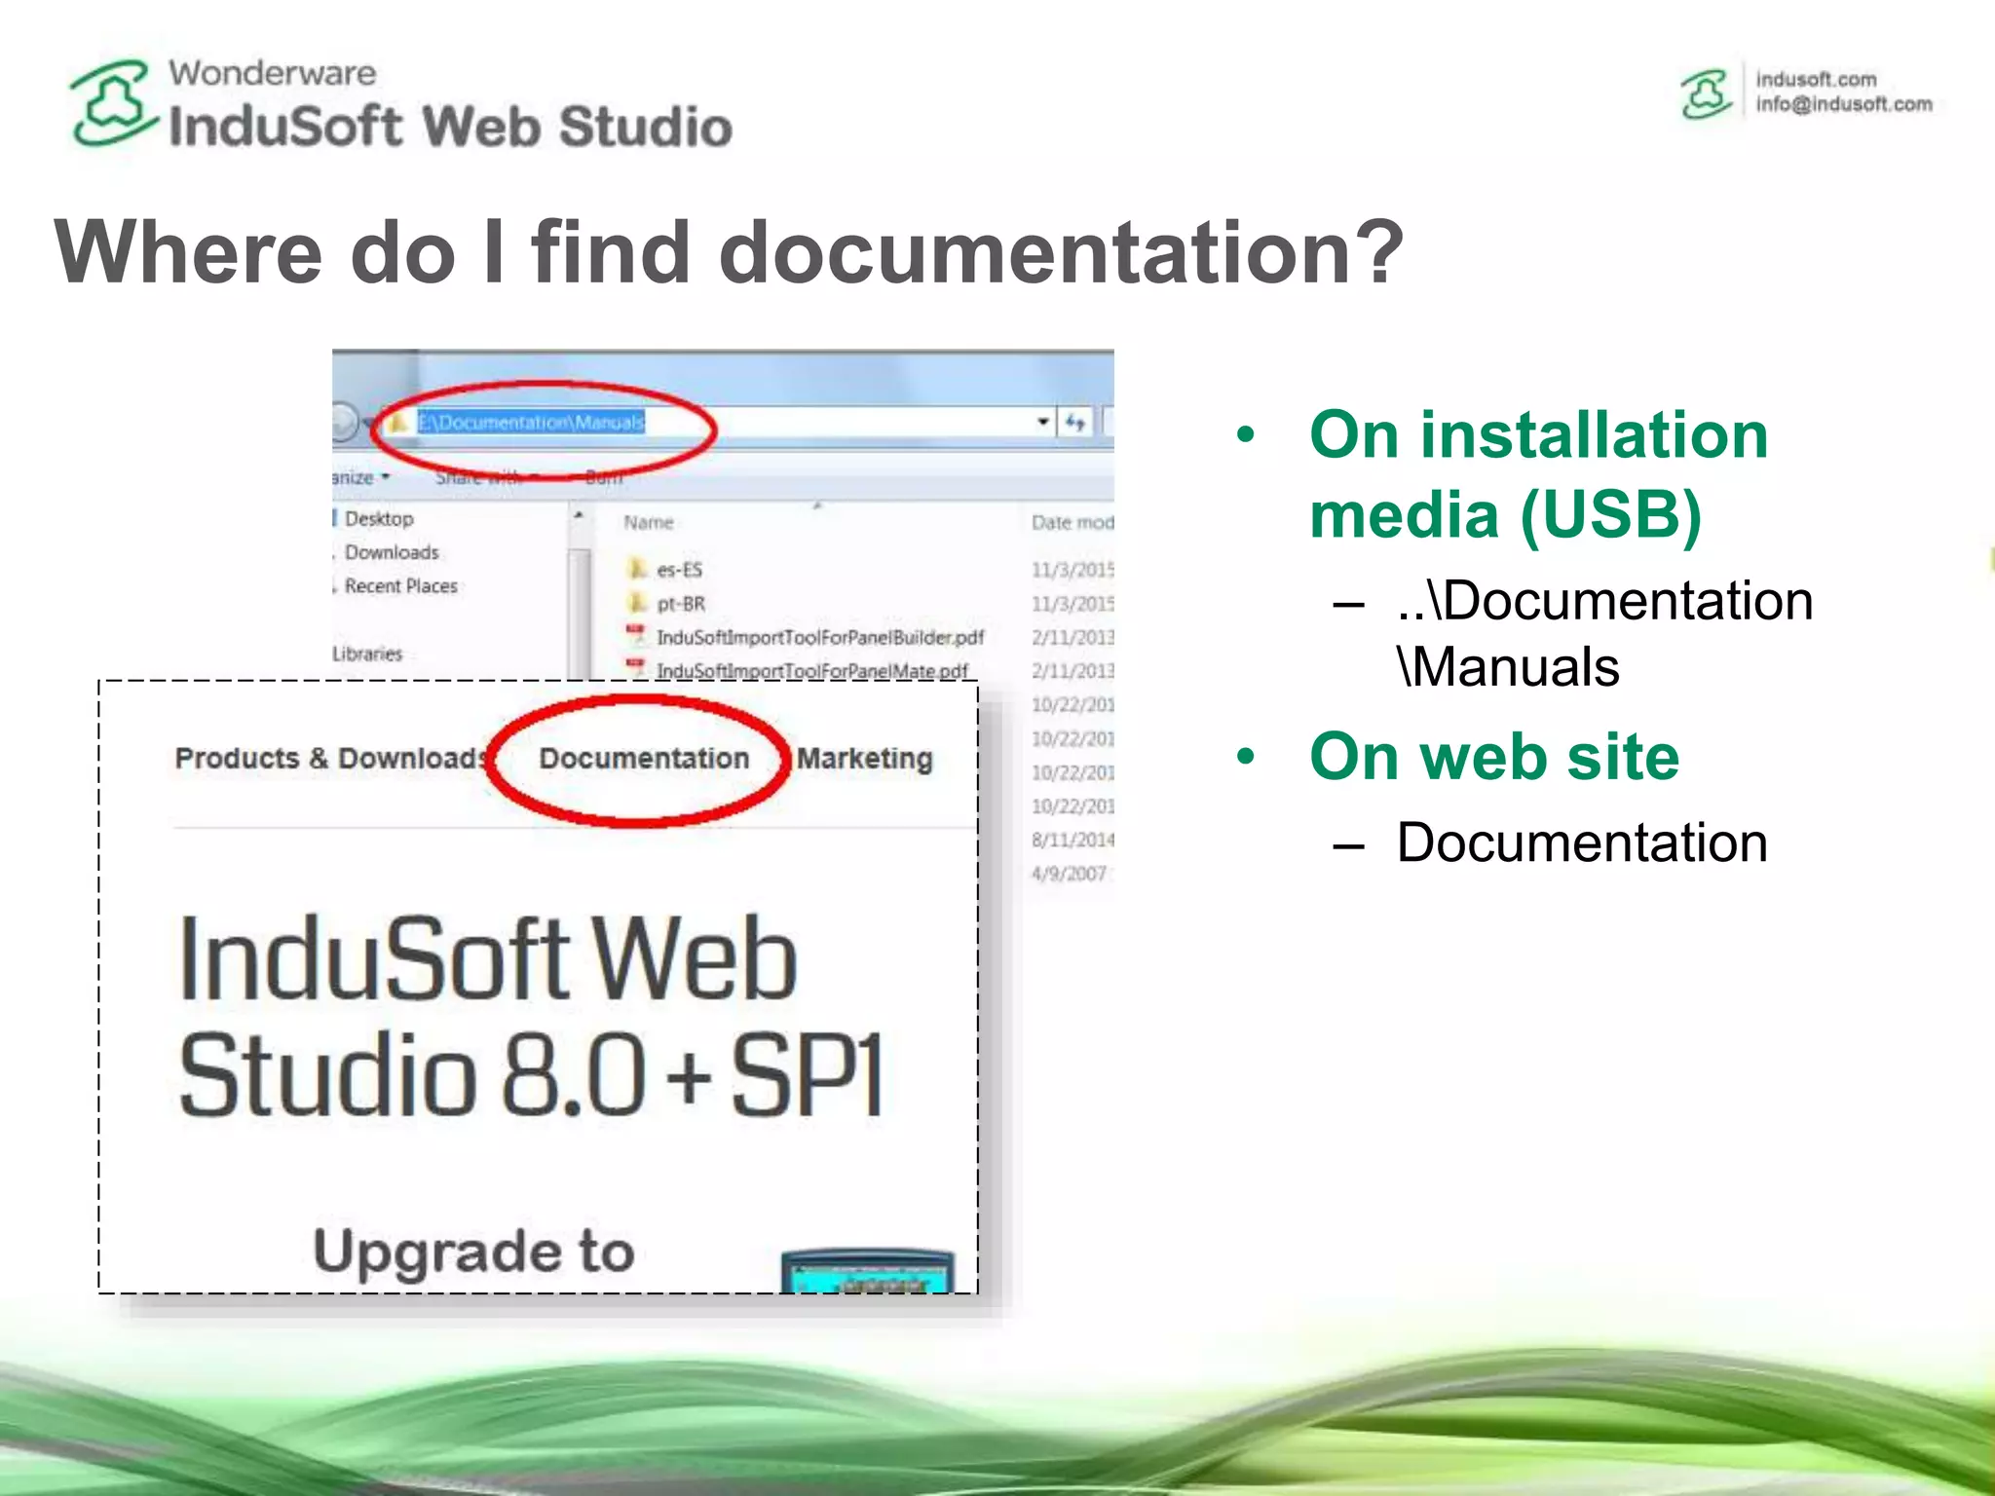The width and height of the screenshot is (1995, 1496).
Task: Click the InduSoft Web Studio 8.0 + SP1 heading
Action: click(531, 1016)
